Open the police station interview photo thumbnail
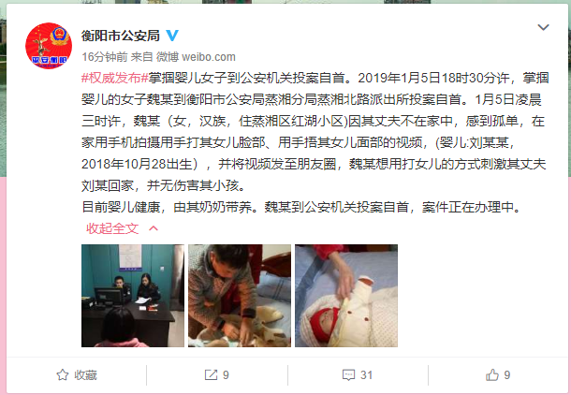Image resolution: width=571 pixels, height=395 pixels. coord(133,296)
